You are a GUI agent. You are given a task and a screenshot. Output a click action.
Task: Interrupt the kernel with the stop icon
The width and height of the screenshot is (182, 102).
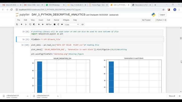(55, 24)
